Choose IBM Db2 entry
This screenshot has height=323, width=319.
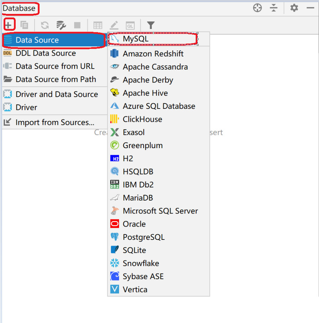[x=159, y=185]
